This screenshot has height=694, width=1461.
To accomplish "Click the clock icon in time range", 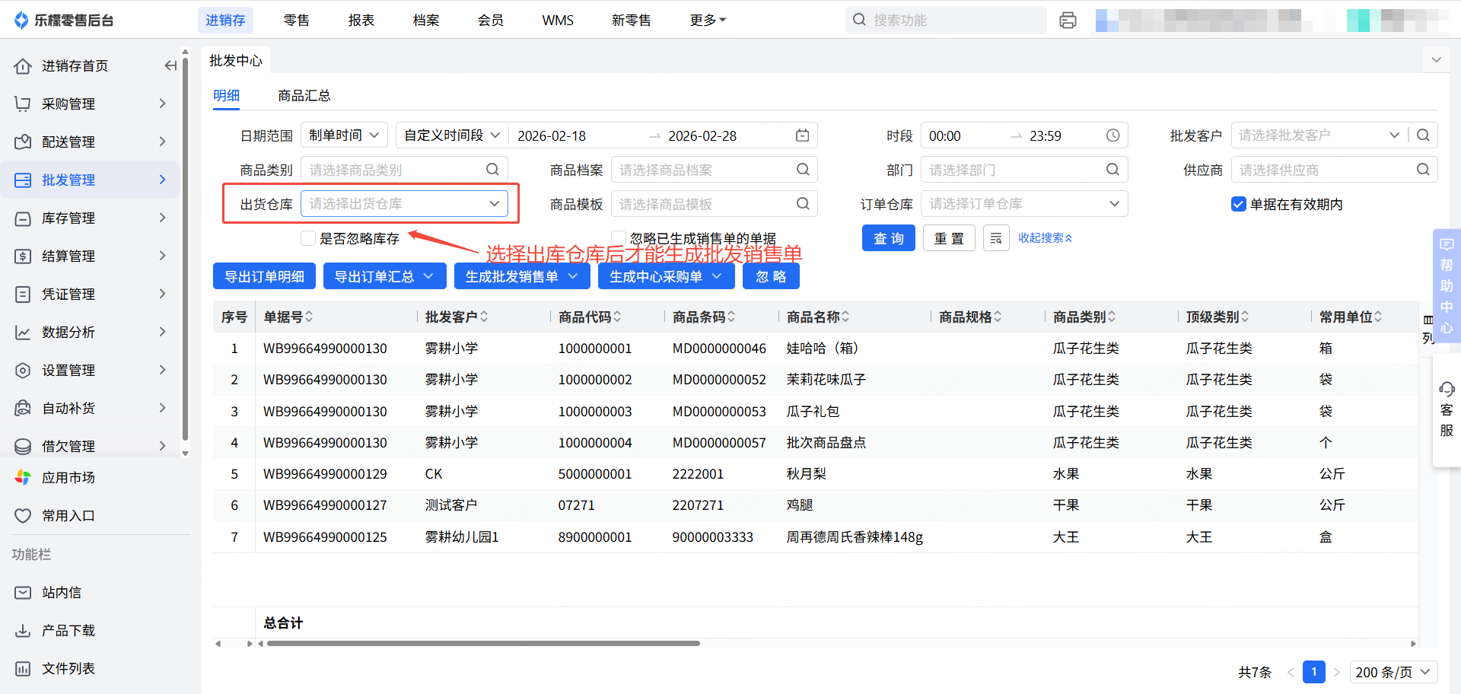I will [1112, 135].
